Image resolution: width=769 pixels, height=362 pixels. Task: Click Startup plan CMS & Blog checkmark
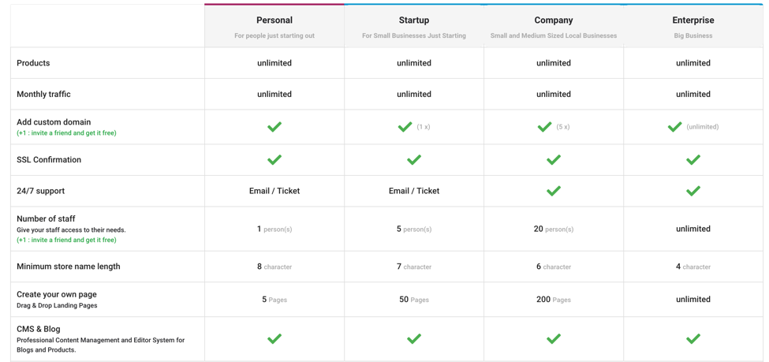coord(414,338)
